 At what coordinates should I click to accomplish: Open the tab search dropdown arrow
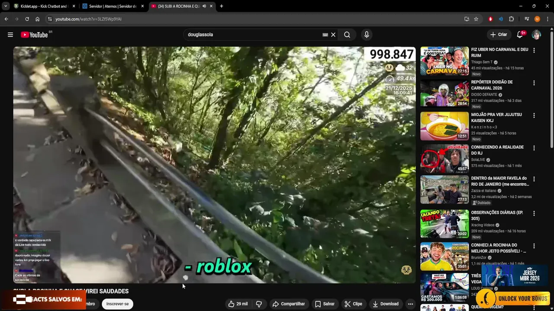pos(6,6)
